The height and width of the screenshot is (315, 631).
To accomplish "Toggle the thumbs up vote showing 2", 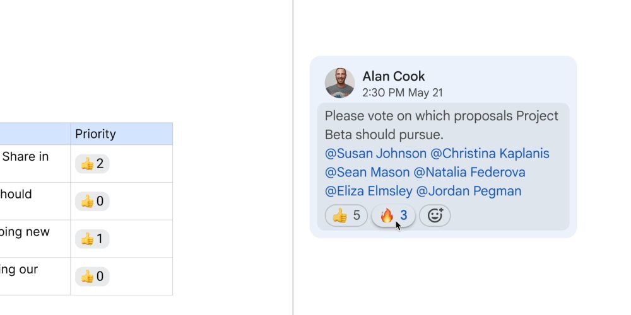I will [x=92, y=164].
